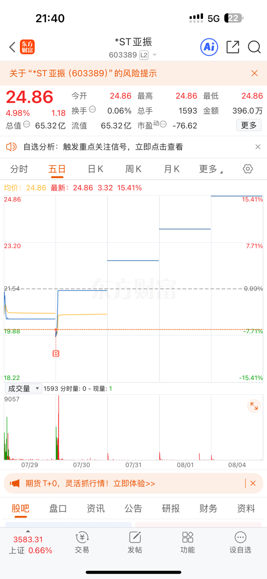Select the 公告 announcements tab
This screenshot has height=579, width=267.
click(133, 508)
